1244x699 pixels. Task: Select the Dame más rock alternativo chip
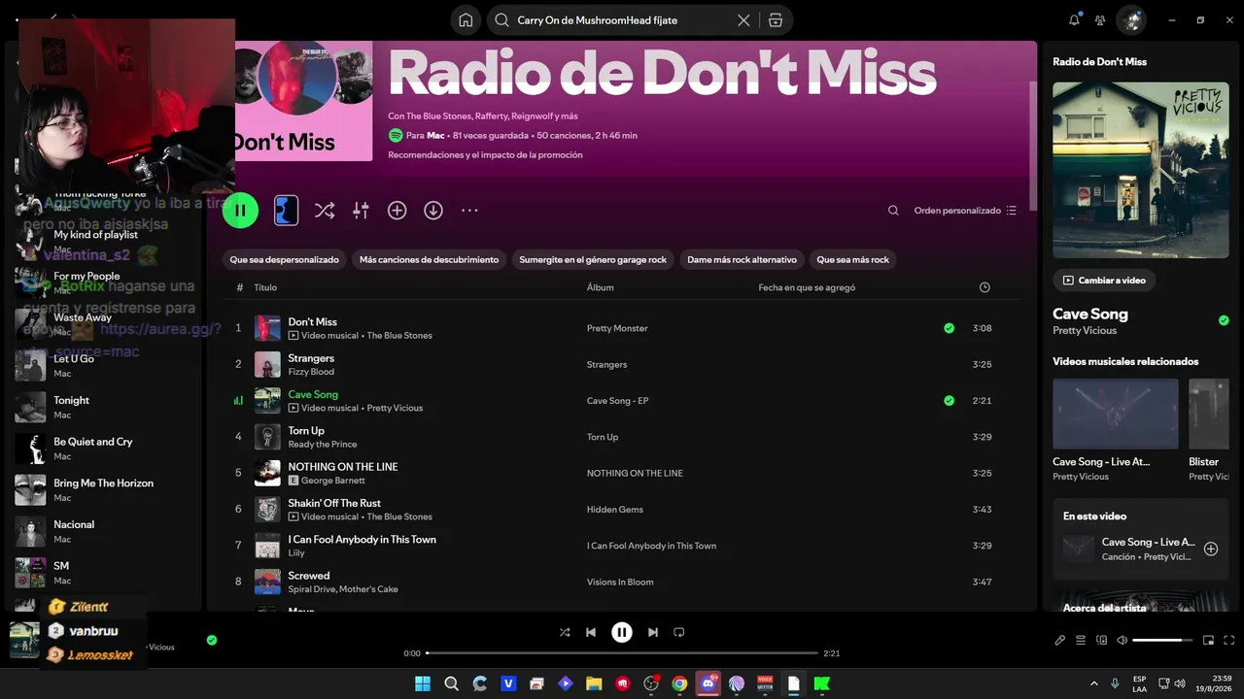click(742, 259)
